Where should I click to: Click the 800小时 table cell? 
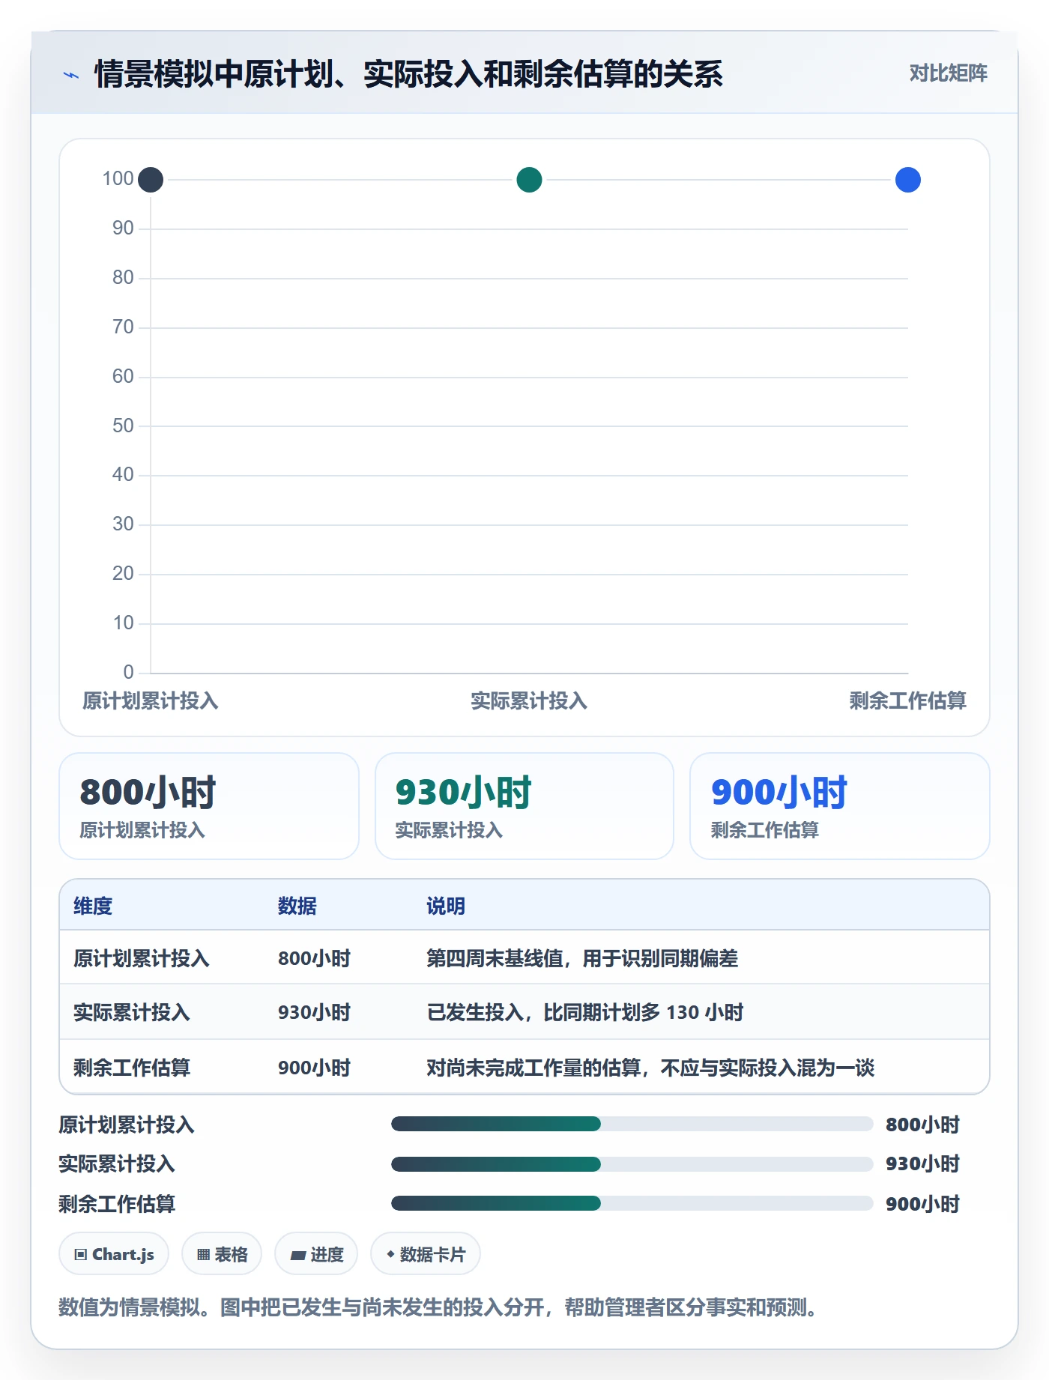314,958
